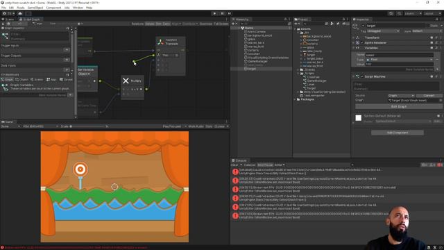Toggle the Carry button in the graph toolbar
This screenshot has width=444, height=250.
166,24
